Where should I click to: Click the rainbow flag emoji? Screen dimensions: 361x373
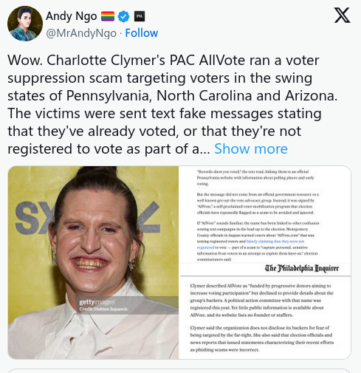coord(108,16)
